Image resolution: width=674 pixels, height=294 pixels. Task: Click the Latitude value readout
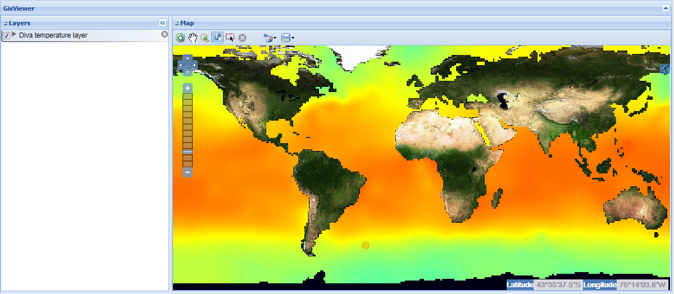tap(558, 285)
